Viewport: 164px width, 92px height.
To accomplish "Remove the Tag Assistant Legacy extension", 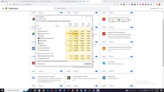I will coord(41,86).
